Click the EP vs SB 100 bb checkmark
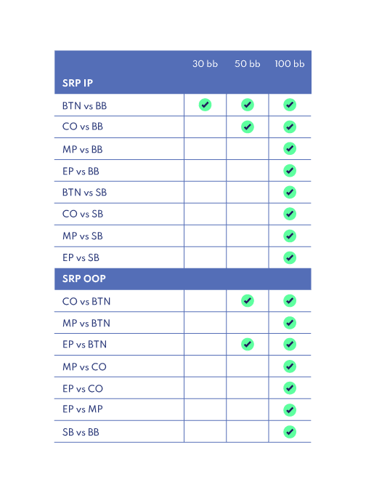This screenshot has height=493, width=366. (290, 257)
